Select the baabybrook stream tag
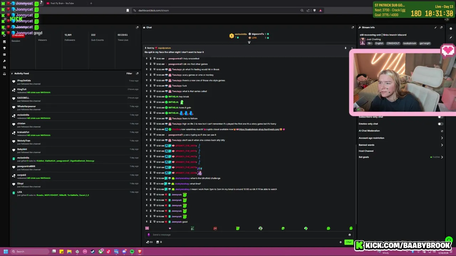The image size is (456, 256). (410, 43)
